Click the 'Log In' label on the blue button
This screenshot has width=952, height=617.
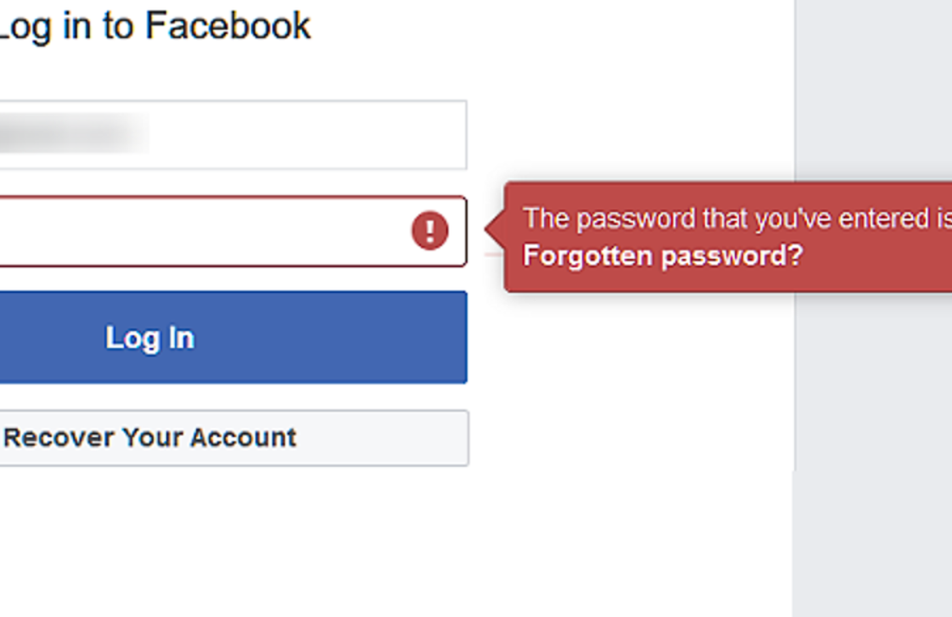tap(150, 339)
